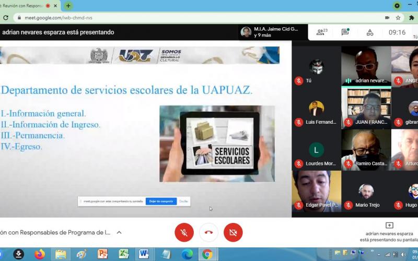Open the meeting chat panel

345,32
